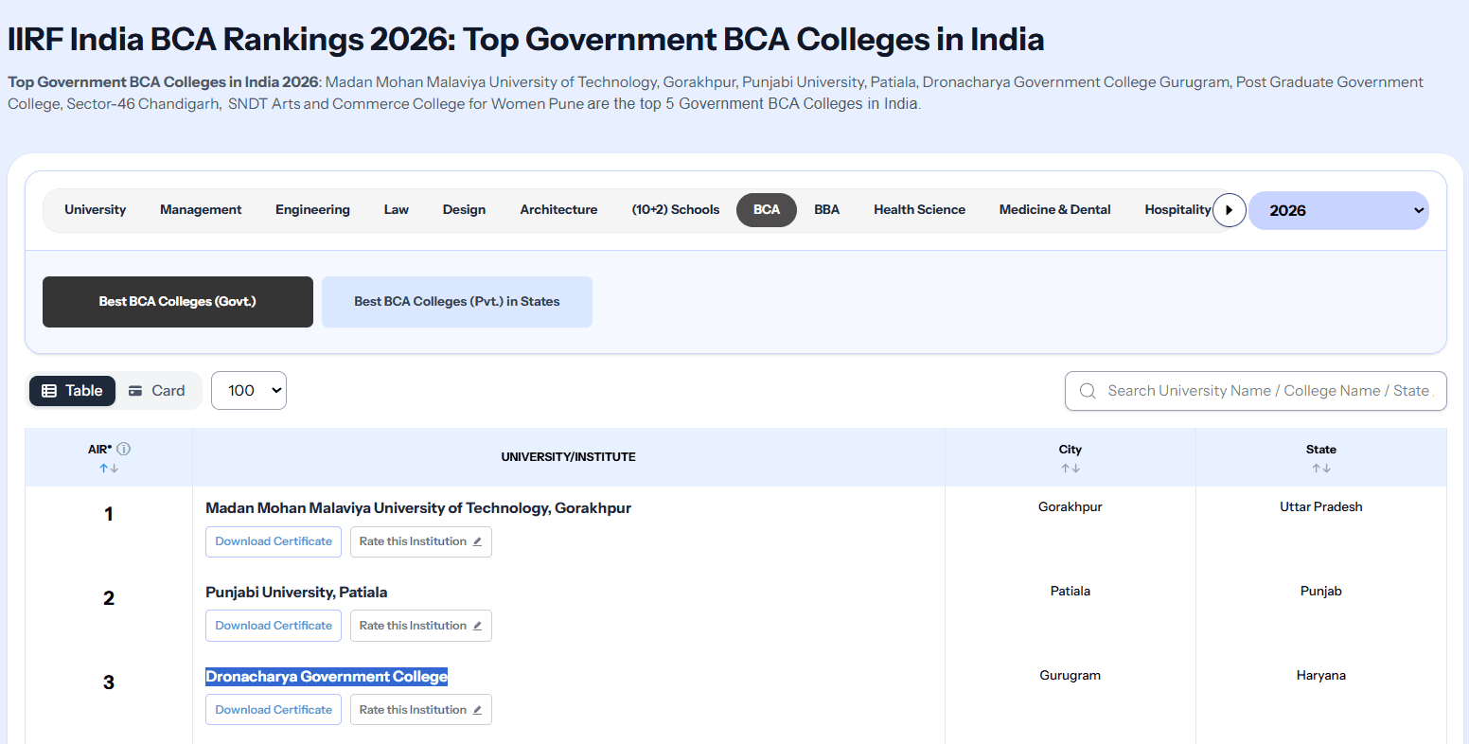This screenshot has height=744, width=1469.
Task: Click the AIR info icon
Action: tap(123, 450)
